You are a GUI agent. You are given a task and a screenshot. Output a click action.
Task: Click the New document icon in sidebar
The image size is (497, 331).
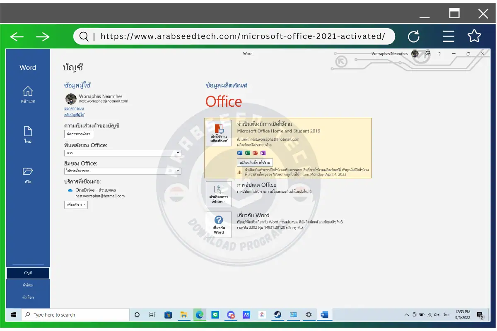[x=28, y=134]
